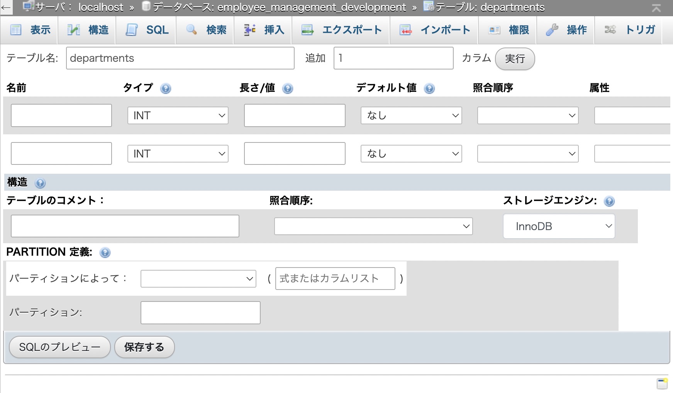The image size is (673, 393).
Task: Click the help icon beside 構造 heading
Action: [40, 183]
